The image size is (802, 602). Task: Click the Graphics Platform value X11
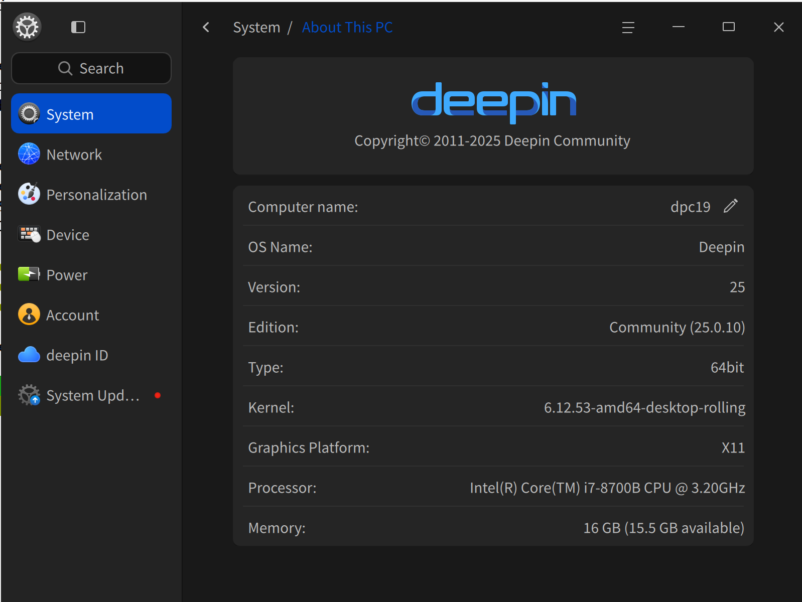pyautogui.click(x=733, y=447)
